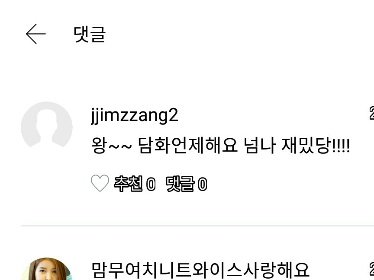Select the comment text starting with 왕~~

tap(221, 145)
